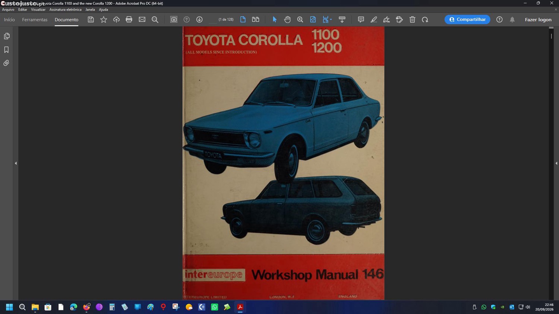Switch to the Ferramentas tab
Screen dimensions: 559x314
(x=35, y=19)
